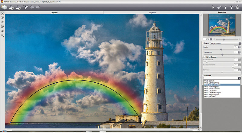Choose AKVIS Dispersed Bright preset

222,92
